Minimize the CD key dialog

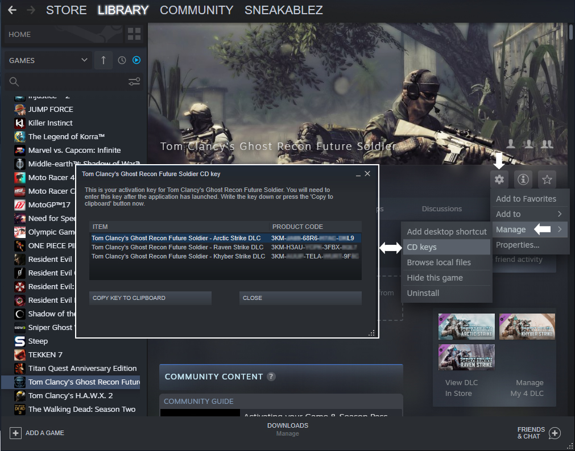point(358,174)
